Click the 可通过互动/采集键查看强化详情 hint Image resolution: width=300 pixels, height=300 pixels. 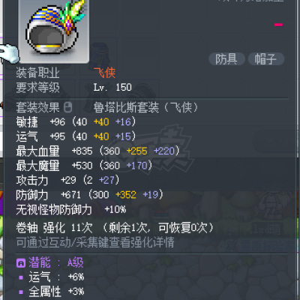point(95,242)
